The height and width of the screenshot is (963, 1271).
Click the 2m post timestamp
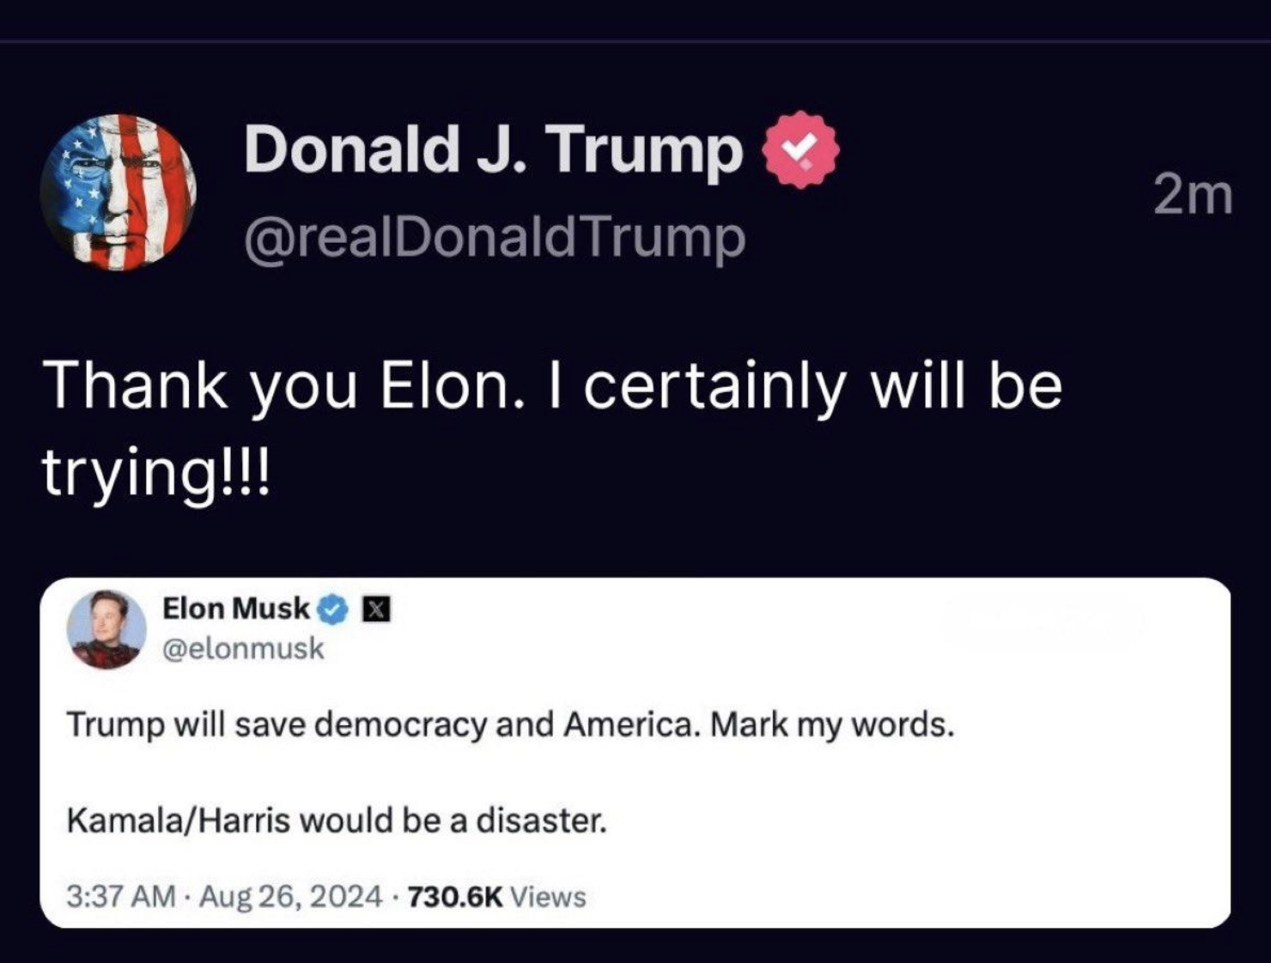tap(1193, 195)
